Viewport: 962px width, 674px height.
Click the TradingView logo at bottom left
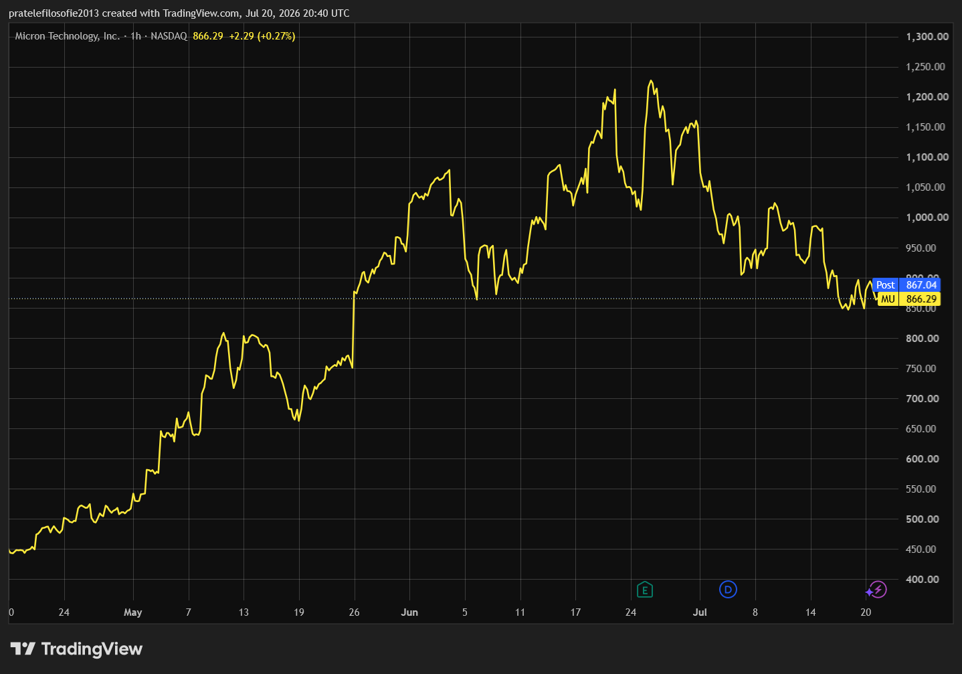[76, 649]
